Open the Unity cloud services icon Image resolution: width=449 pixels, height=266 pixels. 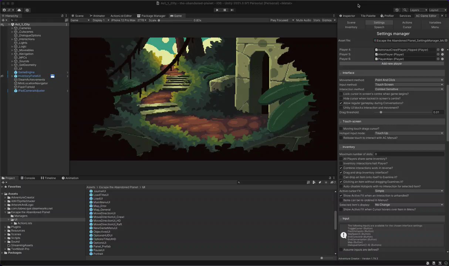point(19,10)
